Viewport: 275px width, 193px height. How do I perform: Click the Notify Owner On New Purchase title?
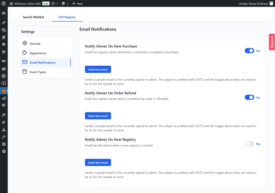pyautogui.click(x=111, y=46)
